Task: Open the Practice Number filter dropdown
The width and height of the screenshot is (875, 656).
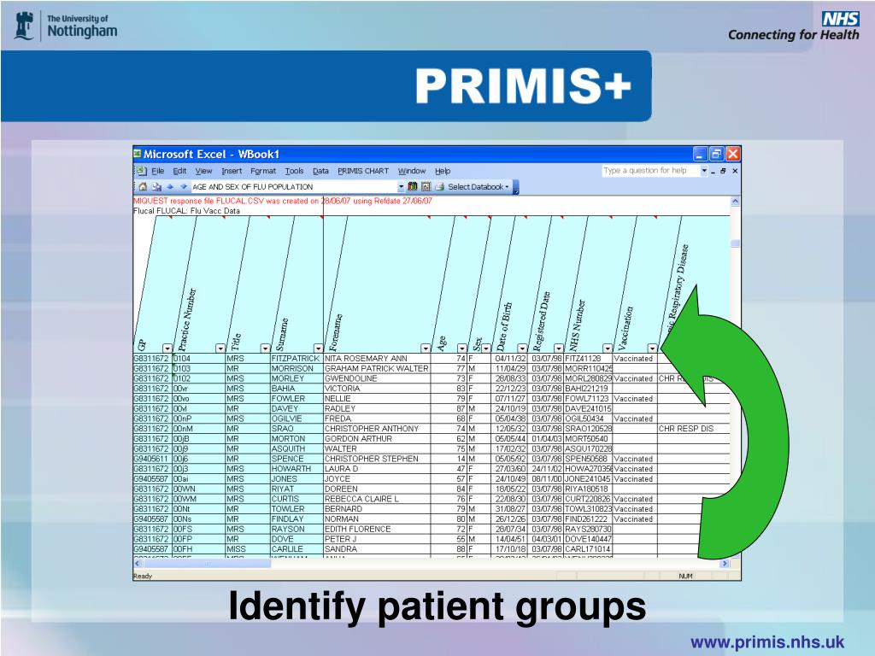Action: click(220, 348)
